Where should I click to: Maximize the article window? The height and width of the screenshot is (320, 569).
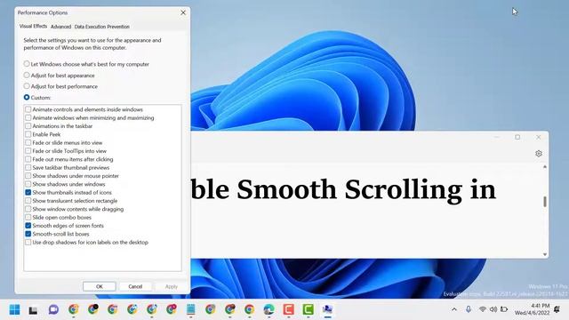tap(517, 137)
